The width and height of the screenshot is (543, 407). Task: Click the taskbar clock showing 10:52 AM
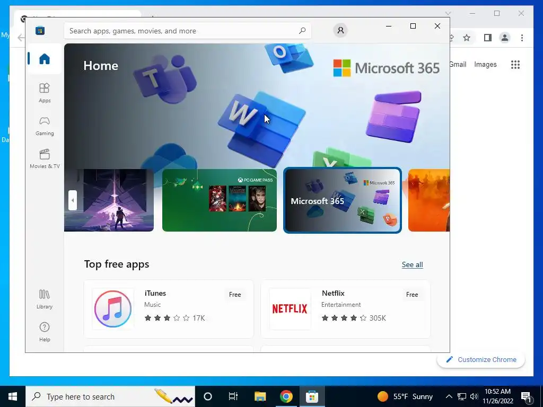coord(497,396)
